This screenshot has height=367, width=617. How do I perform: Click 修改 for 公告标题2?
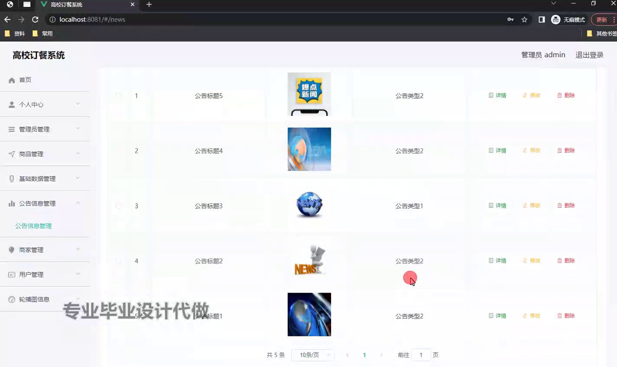click(532, 261)
